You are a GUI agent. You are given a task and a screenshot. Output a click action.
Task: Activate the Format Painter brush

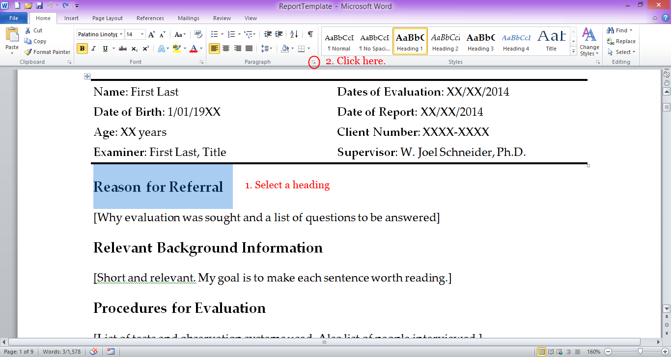pos(47,52)
